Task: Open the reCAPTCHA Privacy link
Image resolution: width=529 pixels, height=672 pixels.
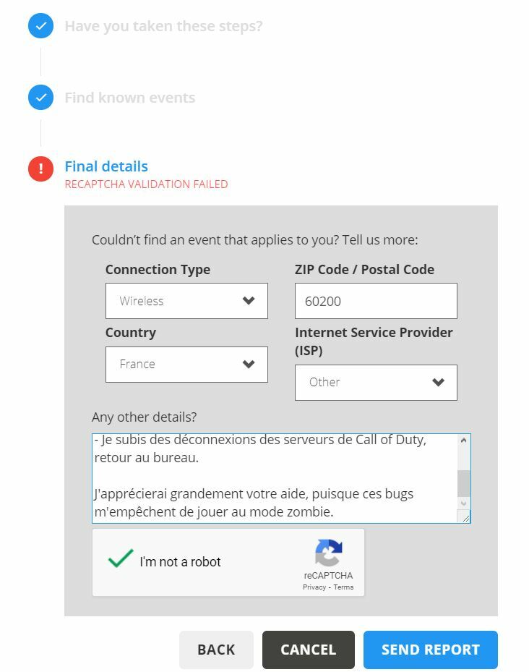Action: point(314,587)
